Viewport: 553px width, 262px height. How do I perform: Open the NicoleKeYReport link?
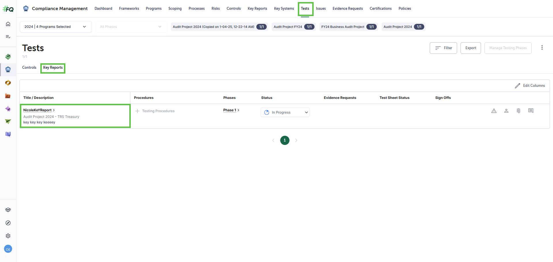[x=37, y=110]
